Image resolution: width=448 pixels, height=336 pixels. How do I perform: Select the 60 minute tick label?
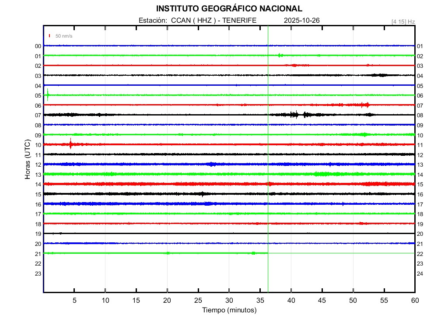point(414,300)
